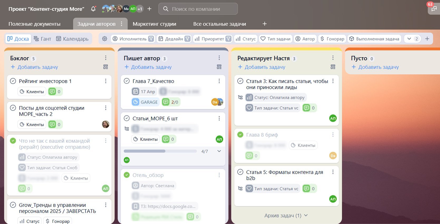
Task: Open the 17 Апр deadline on Глава 7_Качество
Action: 144,92
